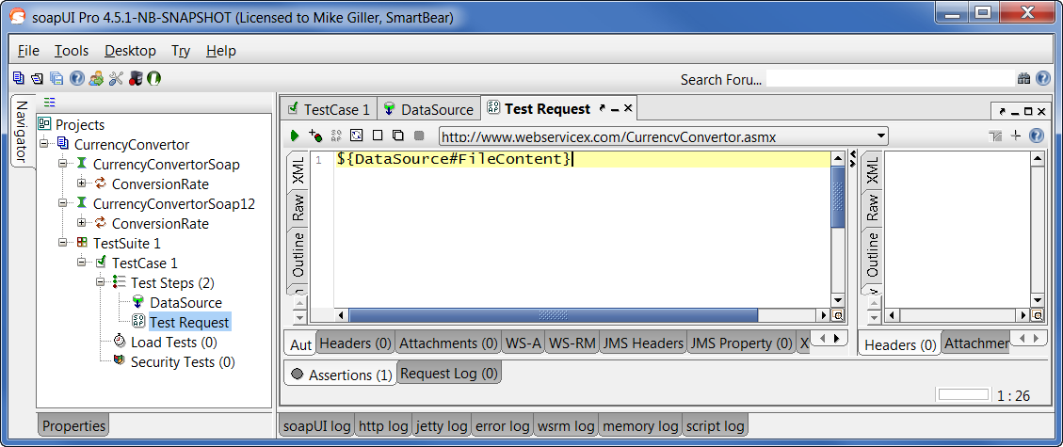Click the navigator tree mode icon
Viewport: 1063px width, 447px height.
tap(50, 103)
